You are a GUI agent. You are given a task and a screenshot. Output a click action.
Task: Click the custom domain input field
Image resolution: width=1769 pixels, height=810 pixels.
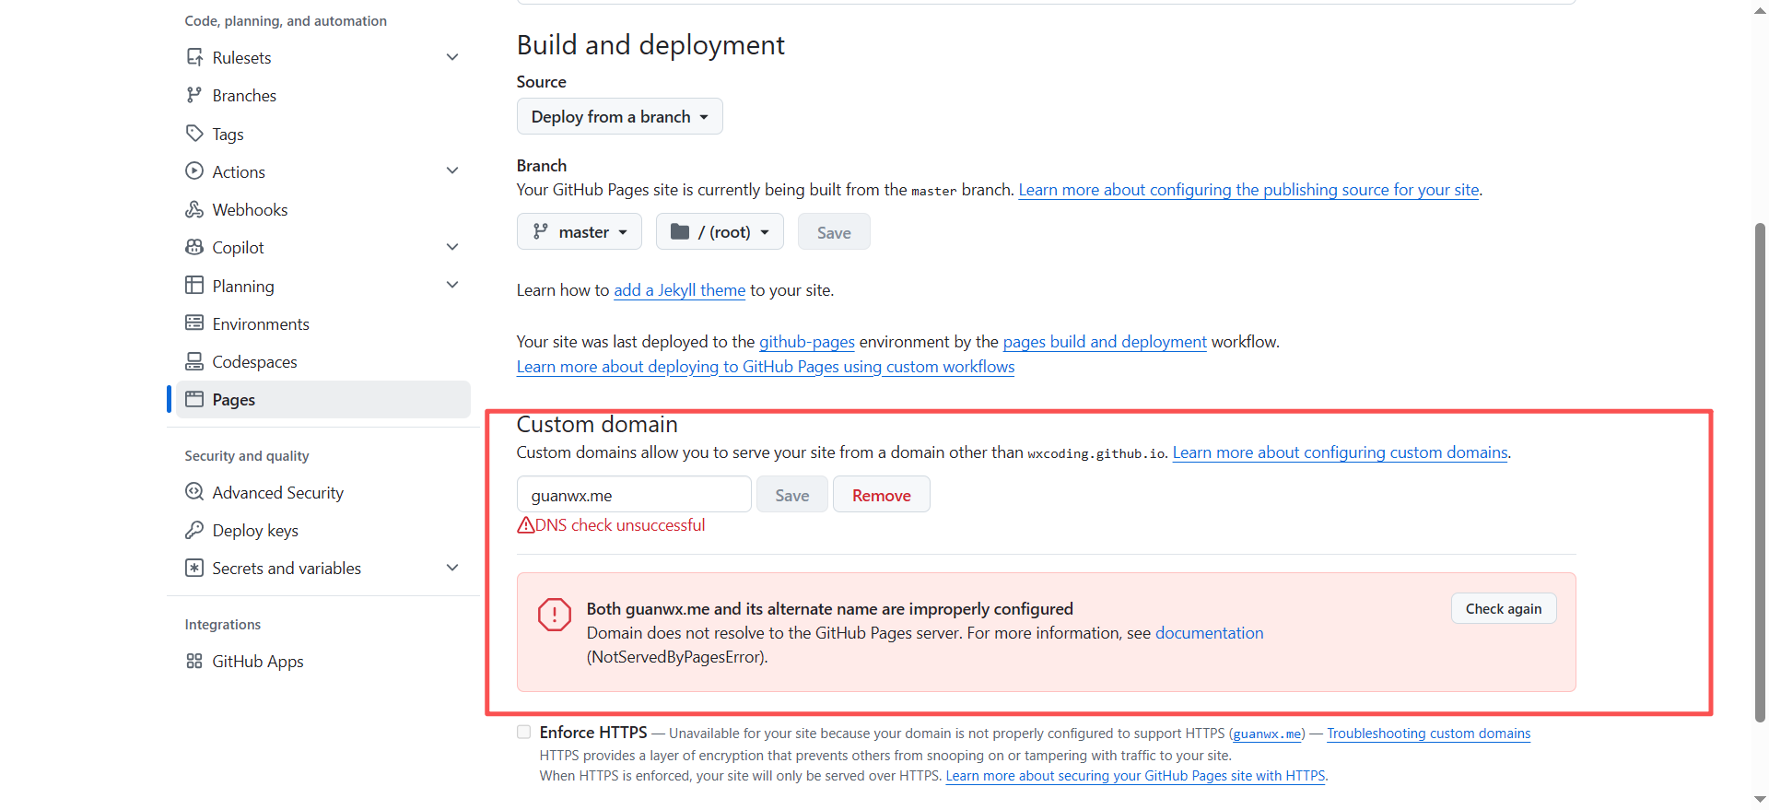click(634, 495)
